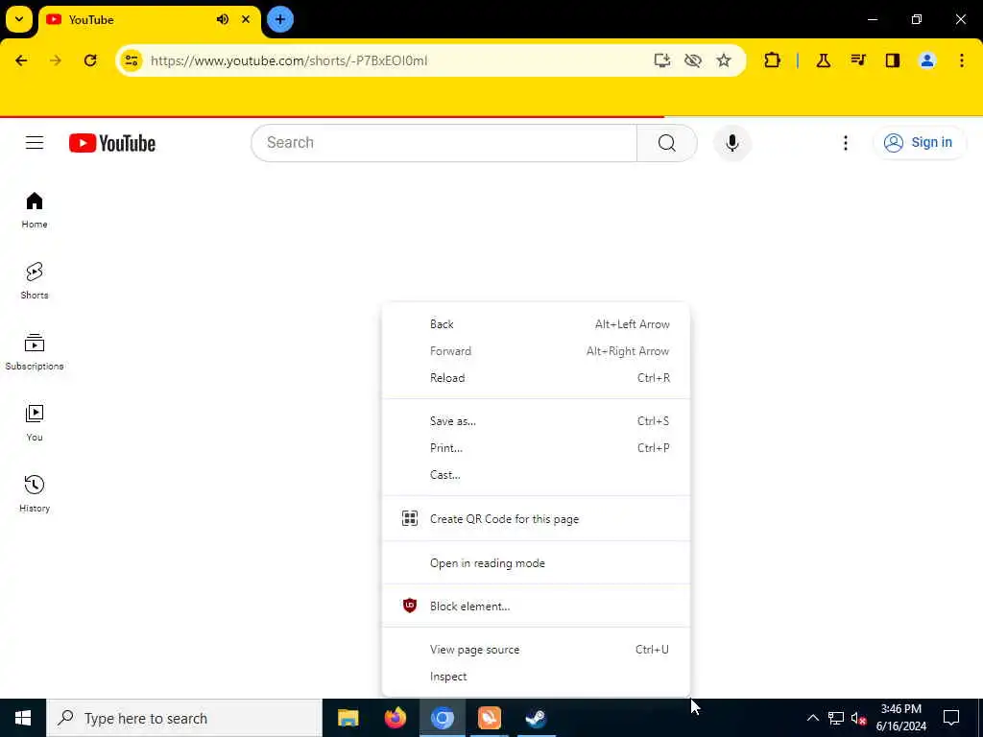Click the crossed-eye tracking protection icon

[693, 60]
